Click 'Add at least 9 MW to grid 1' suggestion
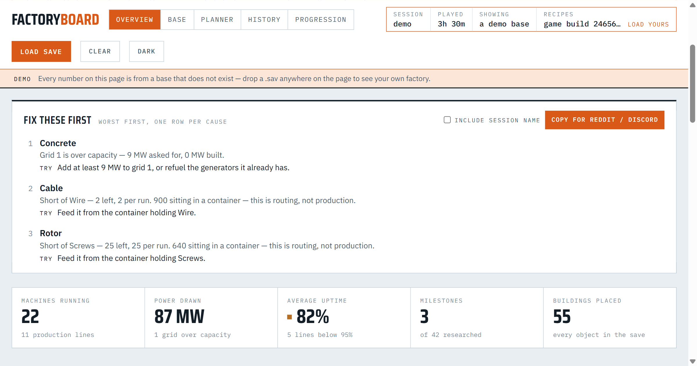 tap(173, 168)
